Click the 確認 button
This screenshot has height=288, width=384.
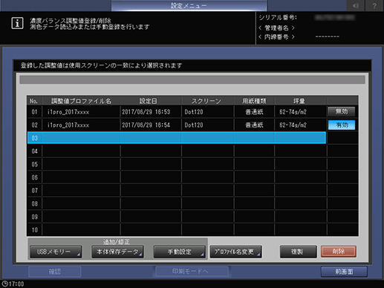(55, 272)
